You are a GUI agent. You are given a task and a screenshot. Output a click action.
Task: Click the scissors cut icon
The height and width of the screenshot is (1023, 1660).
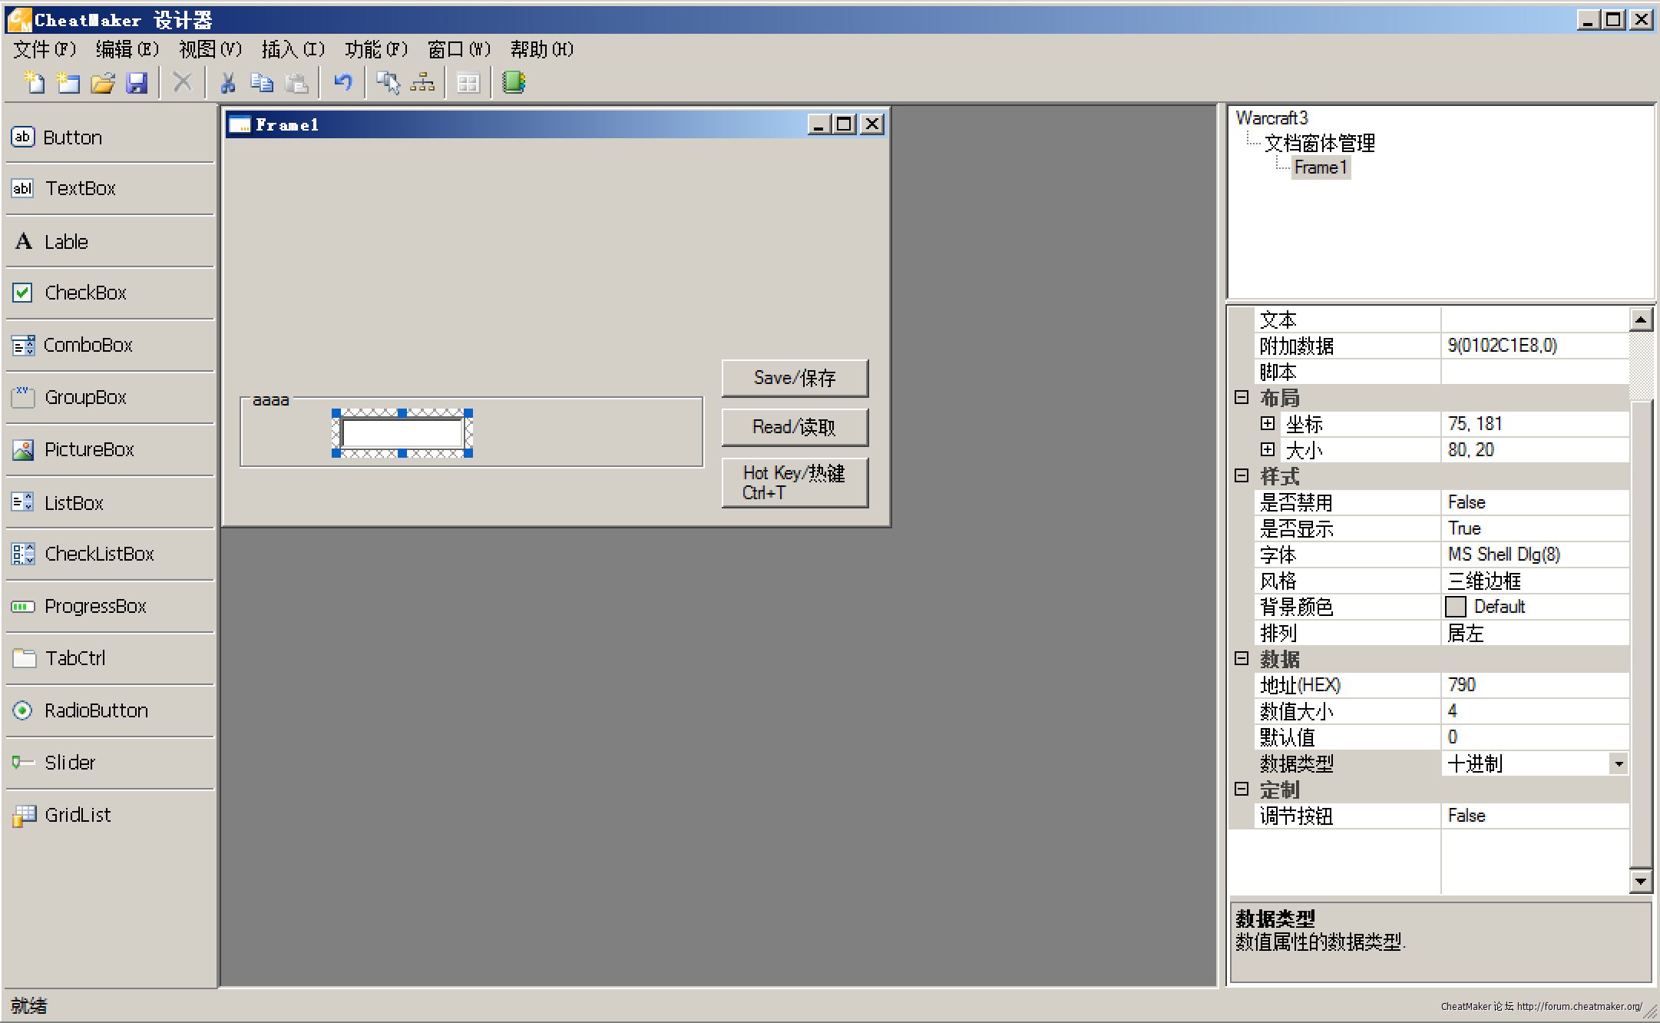click(x=227, y=82)
